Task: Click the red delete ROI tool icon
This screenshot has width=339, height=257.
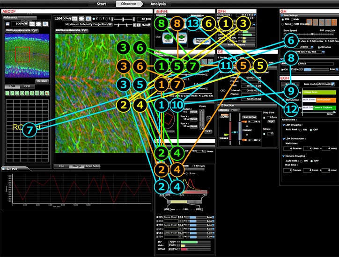Action: 47,93
